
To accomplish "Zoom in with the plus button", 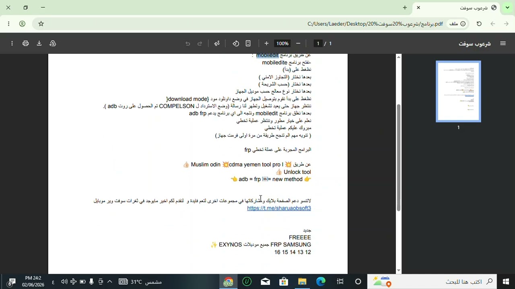I will pos(266,43).
